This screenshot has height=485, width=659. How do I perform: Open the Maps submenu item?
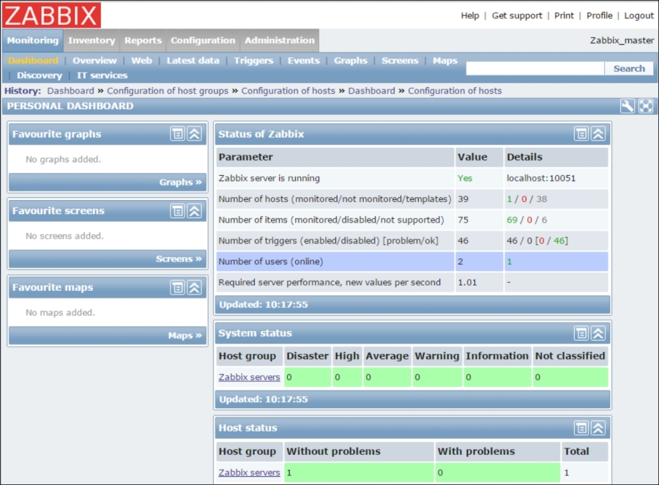[x=445, y=61]
